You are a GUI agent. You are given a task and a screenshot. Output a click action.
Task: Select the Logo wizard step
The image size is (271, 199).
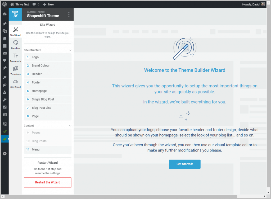tap(48, 57)
